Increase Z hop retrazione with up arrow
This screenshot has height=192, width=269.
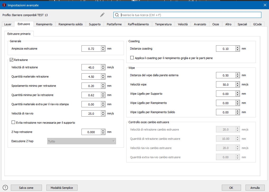(103, 131)
